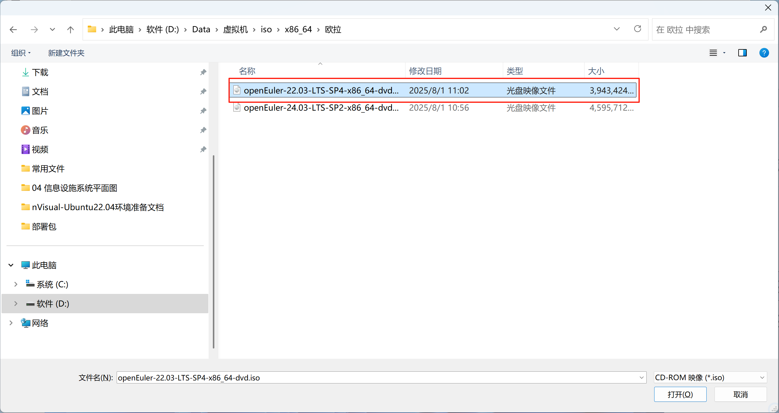Viewport: 779px width, 413px height.
Task: Refresh the 欧拉 folder view
Action: (638, 29)
